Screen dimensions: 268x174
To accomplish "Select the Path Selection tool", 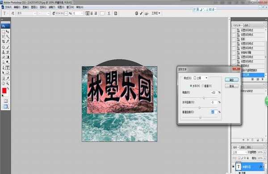I will [x=4, y=73].
